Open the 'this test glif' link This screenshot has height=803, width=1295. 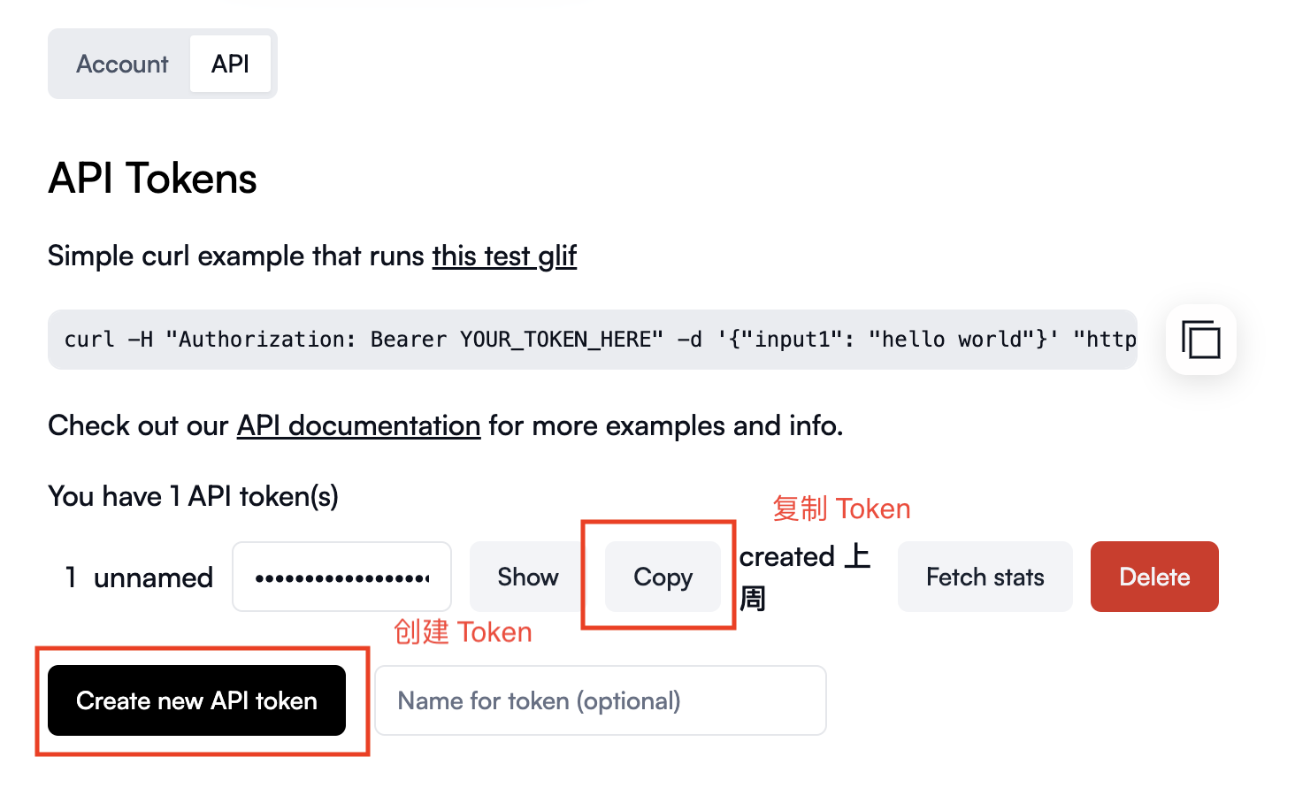coord(504,256)
